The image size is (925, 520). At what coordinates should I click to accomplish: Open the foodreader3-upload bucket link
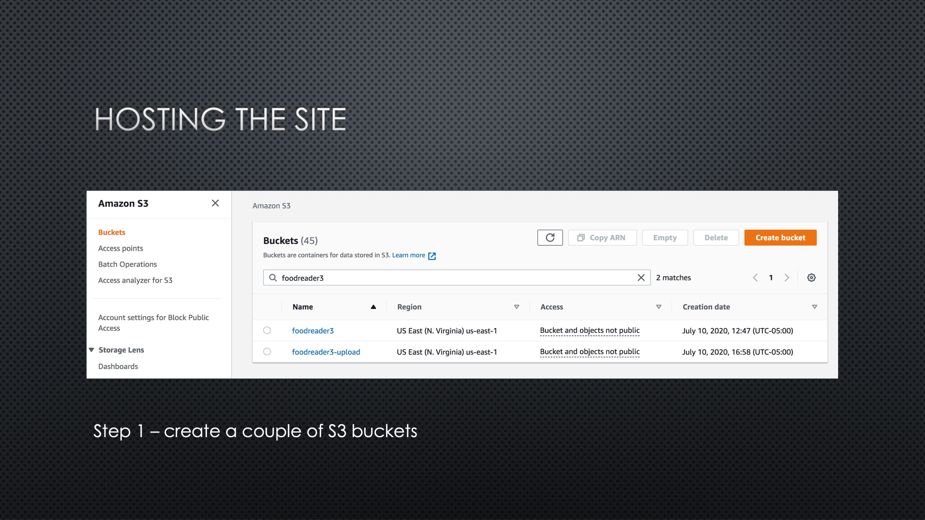(x=326, y=352)
